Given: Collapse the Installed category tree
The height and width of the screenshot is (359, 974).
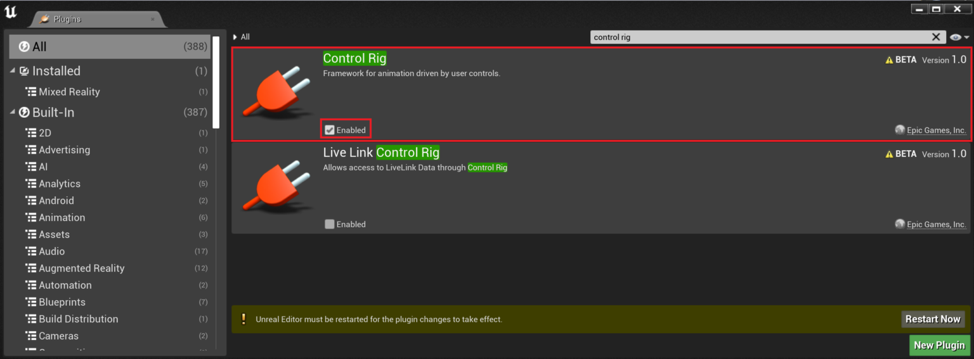Looking at the screenshot, I should point(13,71).
